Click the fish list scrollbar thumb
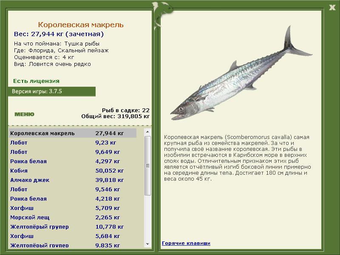 tap(147, 166)
